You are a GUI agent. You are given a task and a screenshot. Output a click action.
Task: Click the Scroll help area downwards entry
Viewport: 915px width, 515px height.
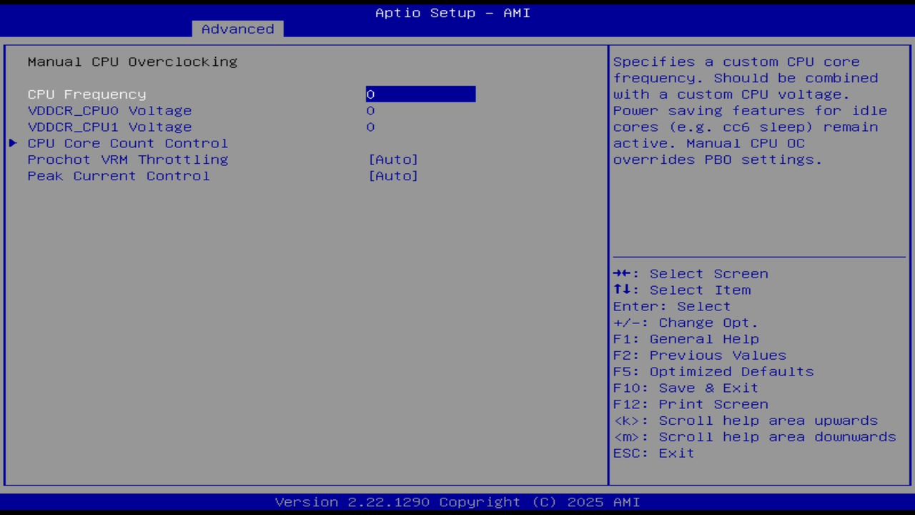click(x=755, y=436)
